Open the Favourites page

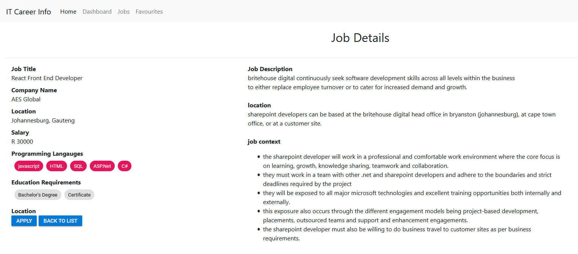click(x=149, y=11)
